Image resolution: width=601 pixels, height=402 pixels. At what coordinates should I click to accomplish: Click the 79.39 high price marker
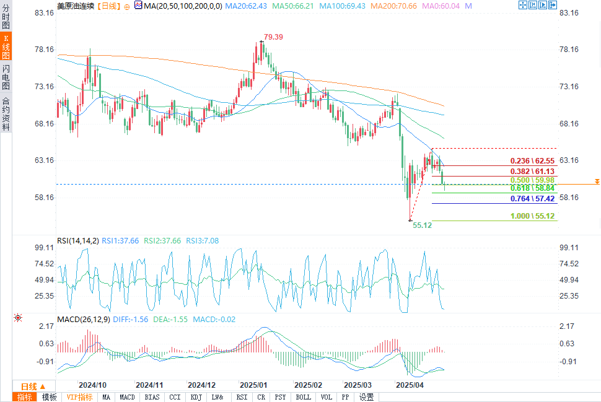[x=273, y=37]
